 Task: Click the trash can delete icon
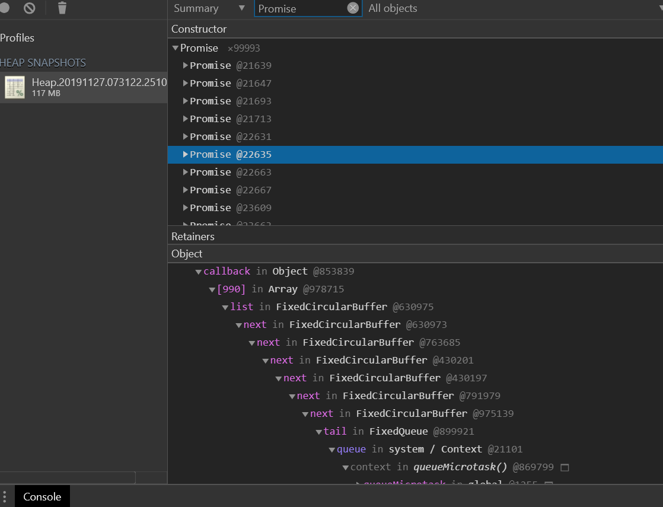[62, 8]
